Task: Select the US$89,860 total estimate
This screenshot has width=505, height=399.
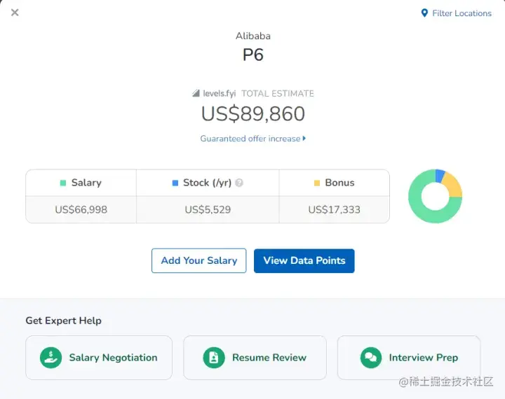Action: pos(253,113)
